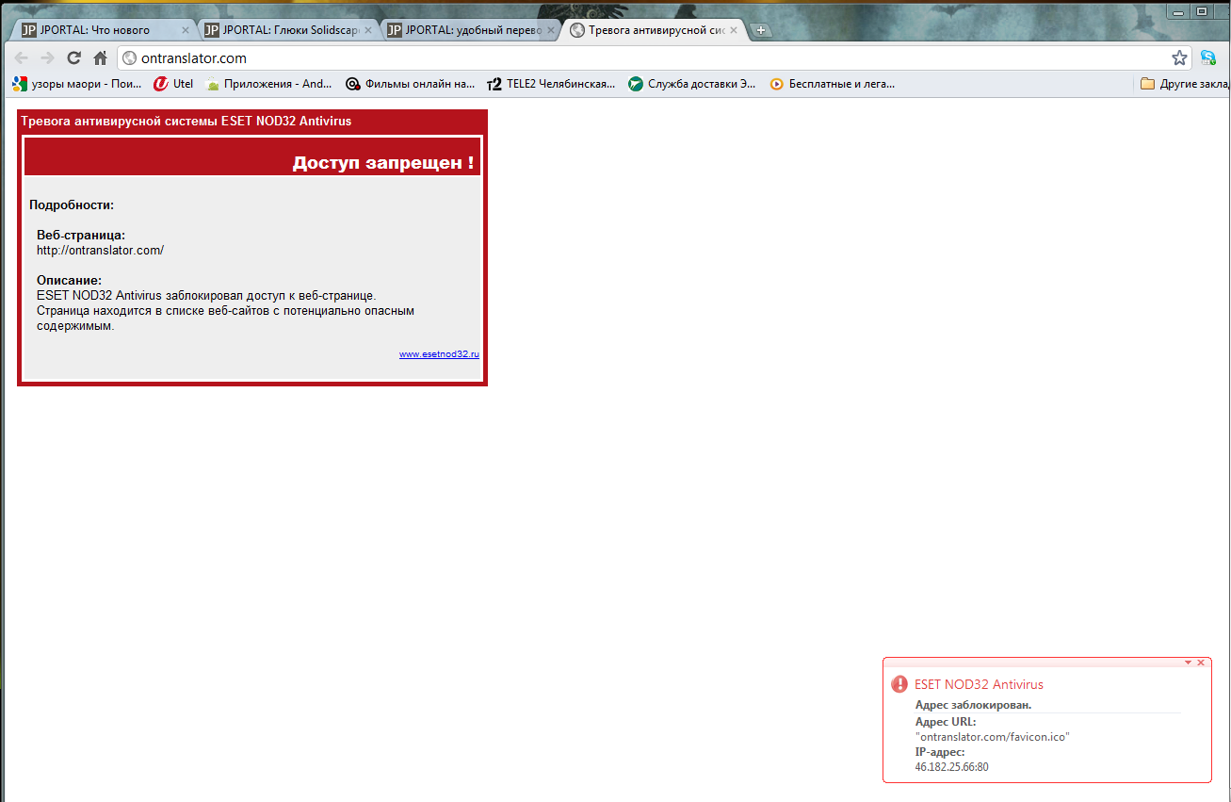Click the ESET red alert exclamation icon

pyautogui.click(x=899, y=685)
